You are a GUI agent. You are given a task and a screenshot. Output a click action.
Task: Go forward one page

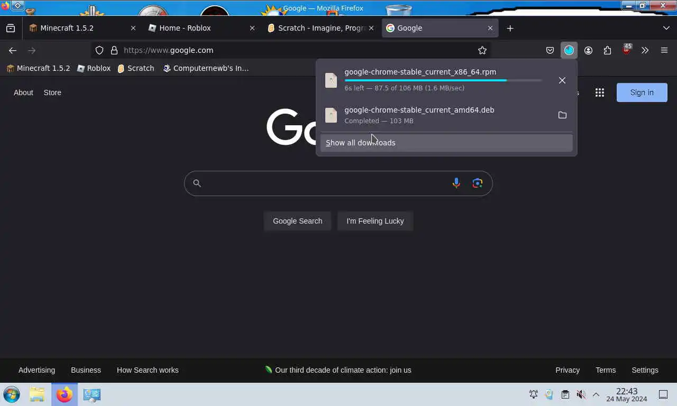click(x=32, y=50)
